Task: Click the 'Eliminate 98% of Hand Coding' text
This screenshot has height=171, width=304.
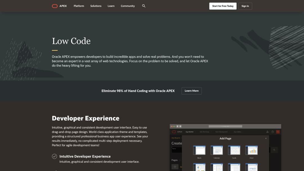Action: point(138,91)
